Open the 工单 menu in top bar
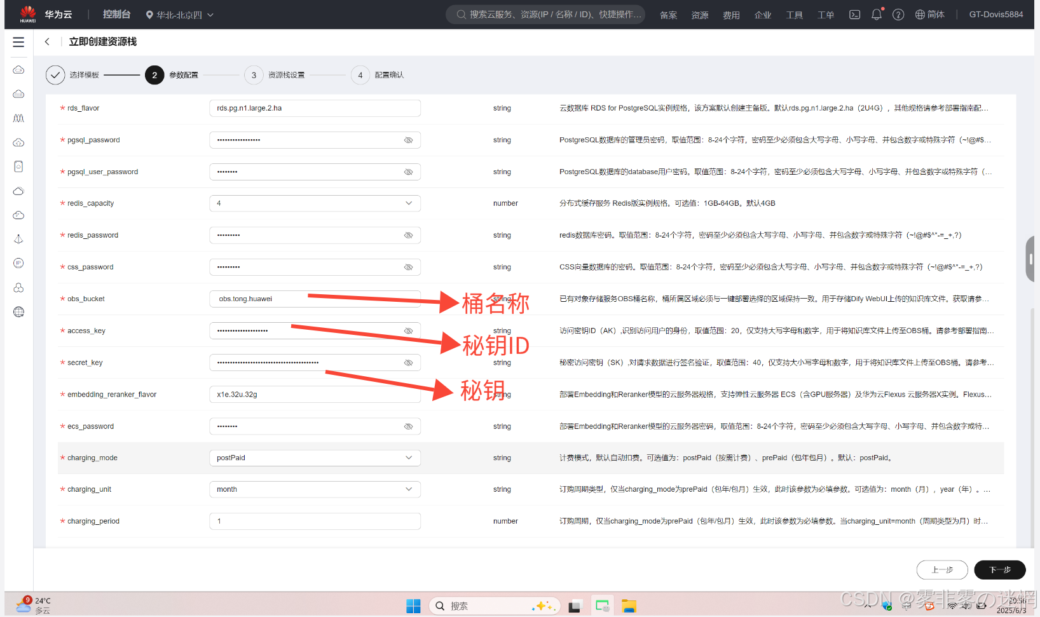Image resolution: width=1040 pixels, height=617 pixels. [x=825, y=15]
